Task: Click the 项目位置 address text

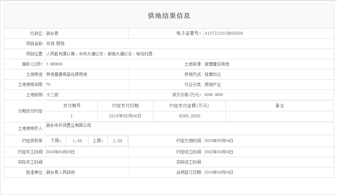Action: click(x=99, y=54)
